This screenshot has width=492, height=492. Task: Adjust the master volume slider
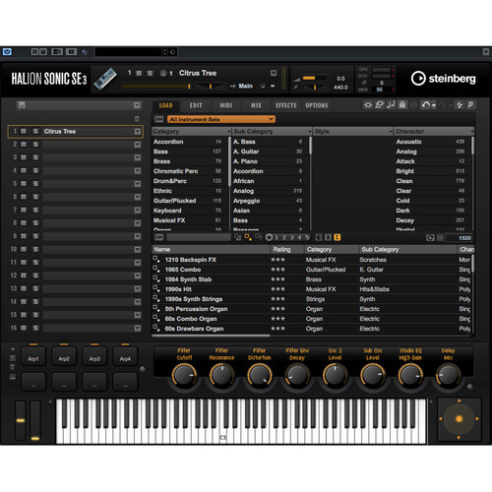[x=314, y=78]
